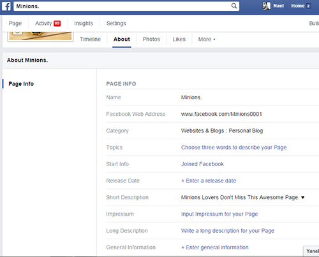Viewport: 319px width, 257px height.
Task: Click the Short Description label
Action: [x=128, y=197]
